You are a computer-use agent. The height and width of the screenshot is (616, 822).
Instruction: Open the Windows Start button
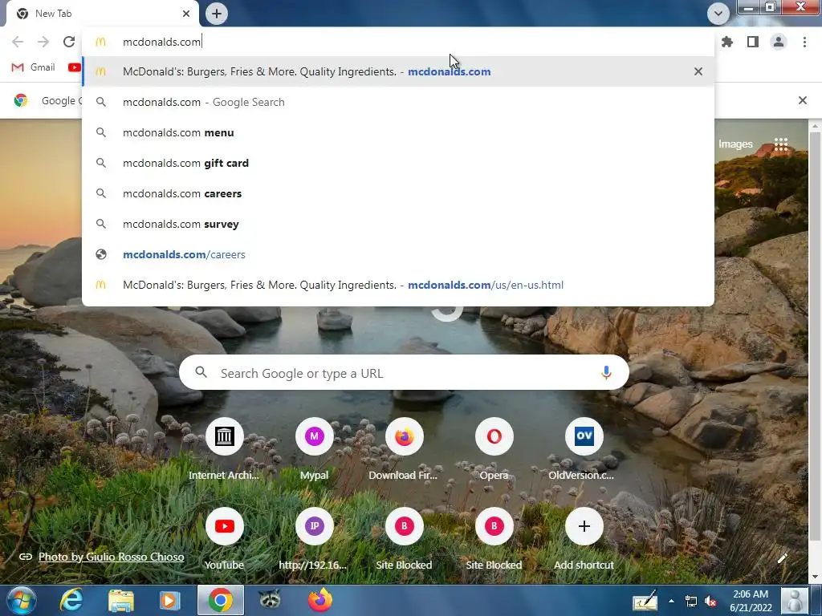click(x=22, y=600)
